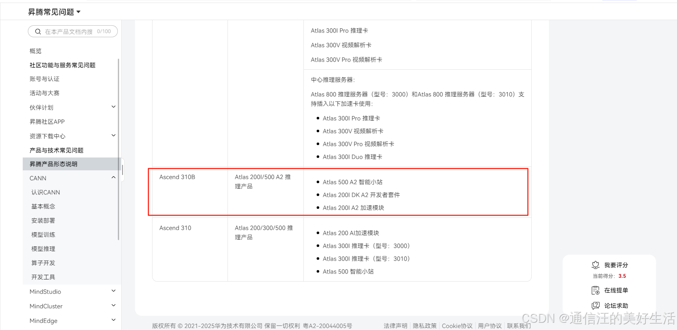Screen dimensions: 677x330
Task: Open 模型推理 under CANN
Action: (x=43, y=249)
